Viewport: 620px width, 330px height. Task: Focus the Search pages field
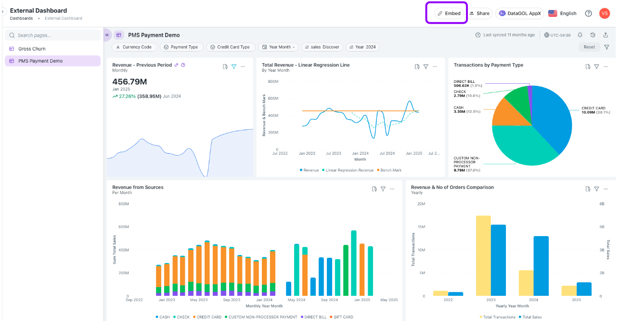[x=53, y=35]
